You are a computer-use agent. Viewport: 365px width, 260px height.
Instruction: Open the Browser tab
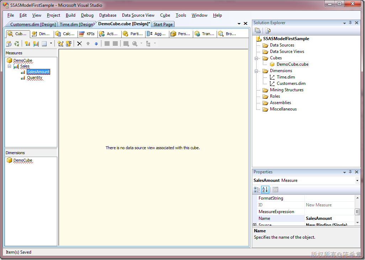click(228, 34)
